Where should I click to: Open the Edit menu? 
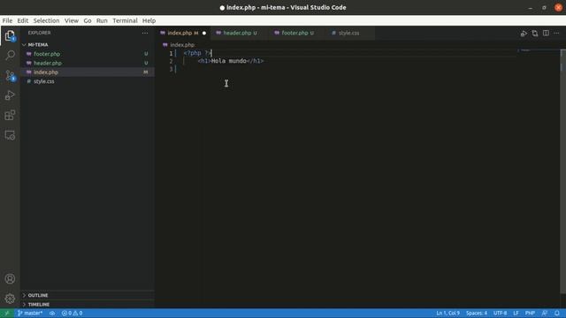coord(23,20)
